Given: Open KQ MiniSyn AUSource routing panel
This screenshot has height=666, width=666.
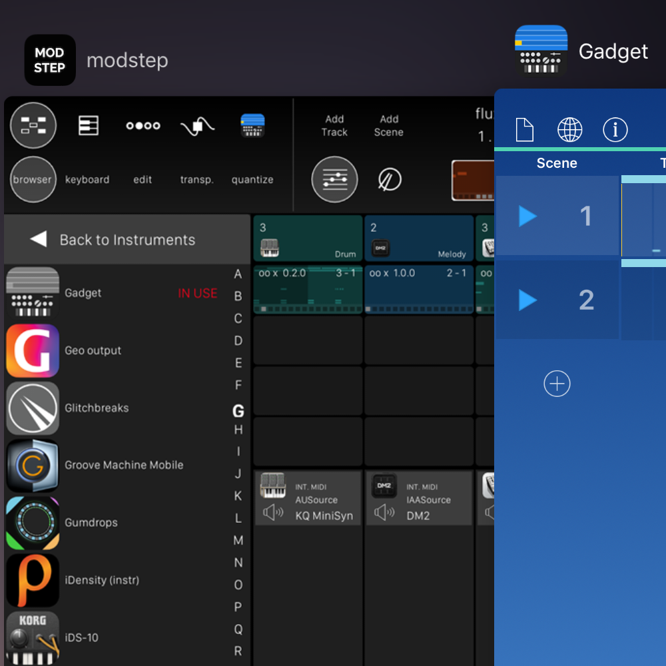Looking at the screenshot, I should [308, 498].
